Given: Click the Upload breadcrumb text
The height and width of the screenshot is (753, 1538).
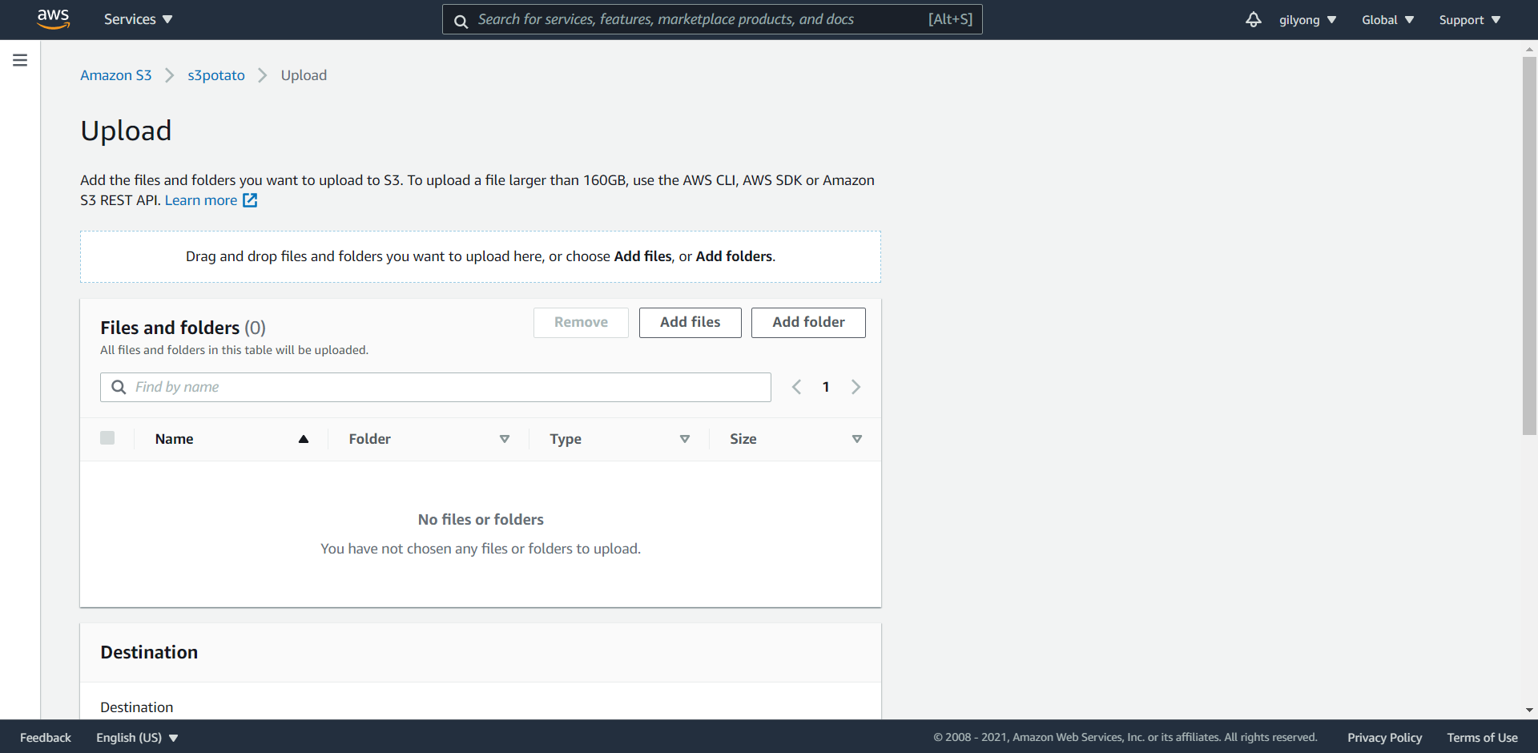Looking at the screenshot, I should (304, 75).
